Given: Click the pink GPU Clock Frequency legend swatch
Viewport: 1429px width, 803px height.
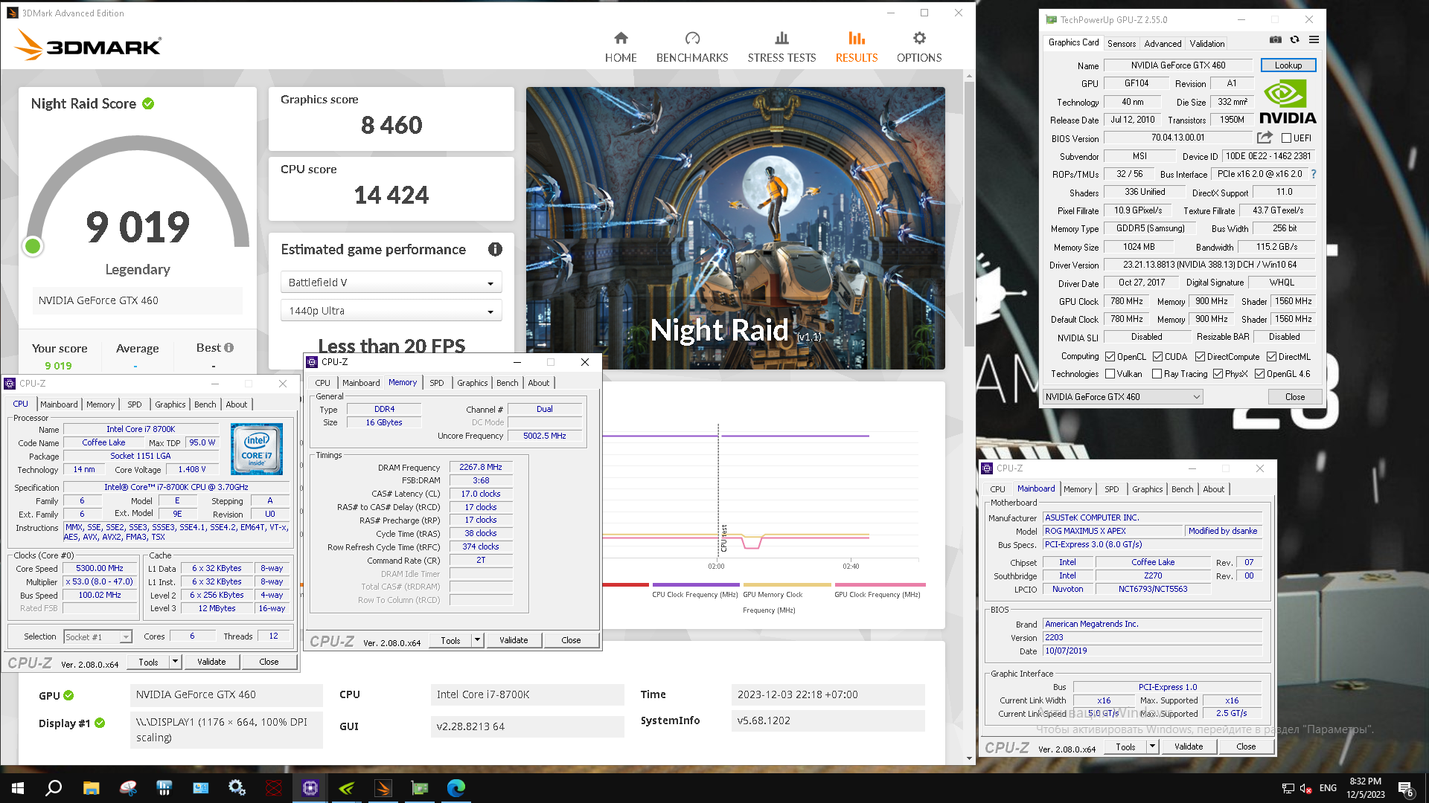Looking at the screenshot, I should [880, 584].
